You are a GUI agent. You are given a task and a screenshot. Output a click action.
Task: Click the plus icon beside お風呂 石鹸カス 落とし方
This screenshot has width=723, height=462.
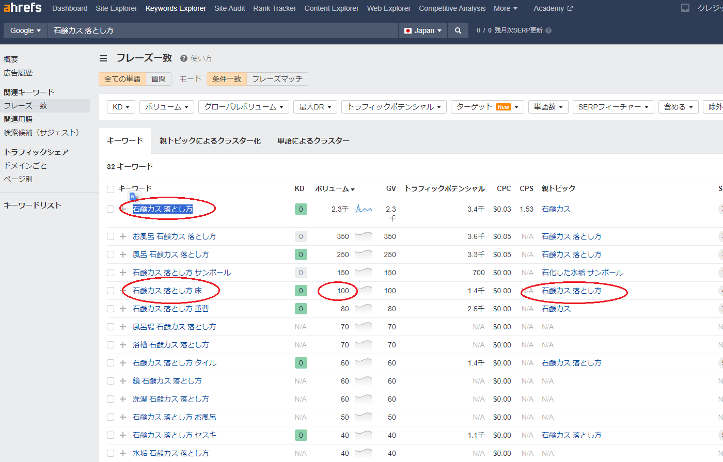[123, 236]
